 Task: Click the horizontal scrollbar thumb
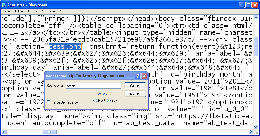(x=49, y=132)
